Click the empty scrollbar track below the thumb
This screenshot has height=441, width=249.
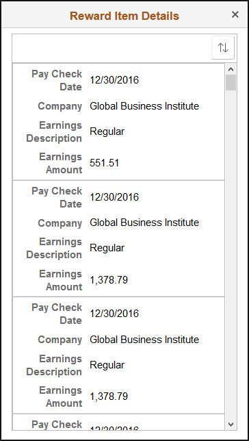[x=231, y=253]
